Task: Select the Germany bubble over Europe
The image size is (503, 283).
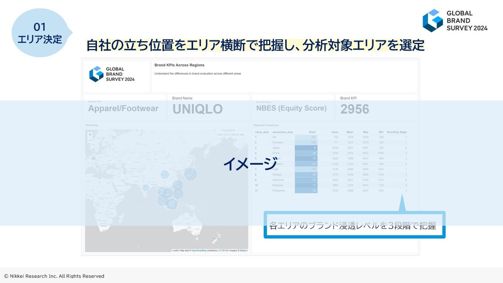Action: click(x=94, y=158)
